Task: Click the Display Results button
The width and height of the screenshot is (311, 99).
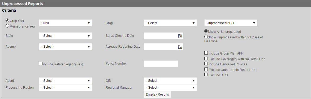Action: click(157, 94)
